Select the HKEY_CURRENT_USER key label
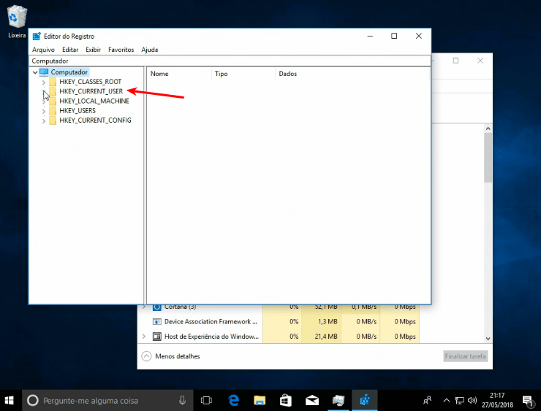This screenshot has height=411, width=541. point(91,91)
